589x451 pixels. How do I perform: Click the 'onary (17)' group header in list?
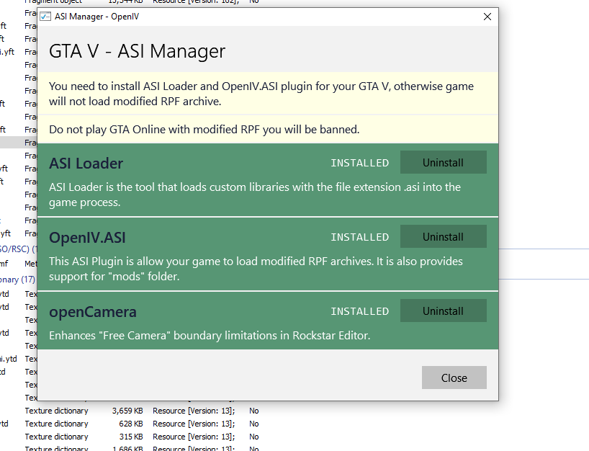coord(18,280)
